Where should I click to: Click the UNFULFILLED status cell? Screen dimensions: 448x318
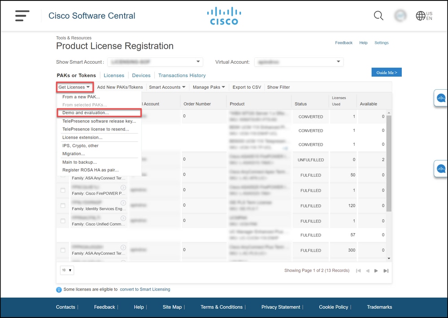(x=311, y=160)
